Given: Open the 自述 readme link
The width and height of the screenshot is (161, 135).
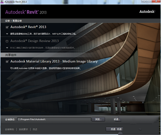Looking at the screenshot, I should click(x=35, y=129).
